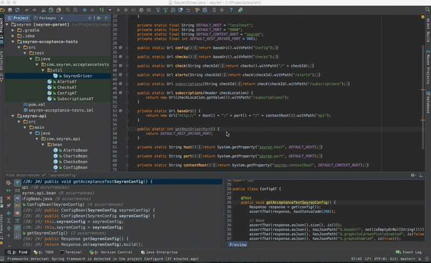
Task: Click the green Rerun icon in Find panel
Action: [8, 190]
